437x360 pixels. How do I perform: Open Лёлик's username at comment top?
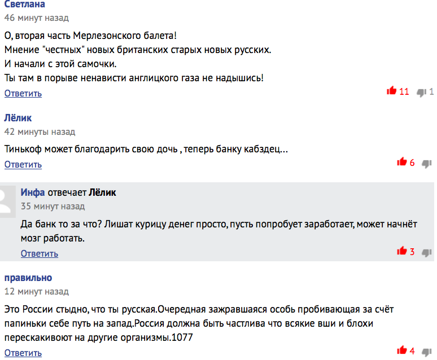(x=18, y=118)
